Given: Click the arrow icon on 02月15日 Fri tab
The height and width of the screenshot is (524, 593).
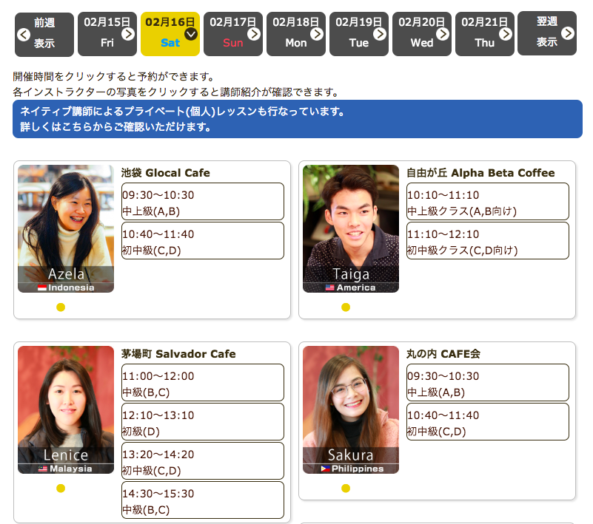Looking at the screenshot, I should pos(128,34).
